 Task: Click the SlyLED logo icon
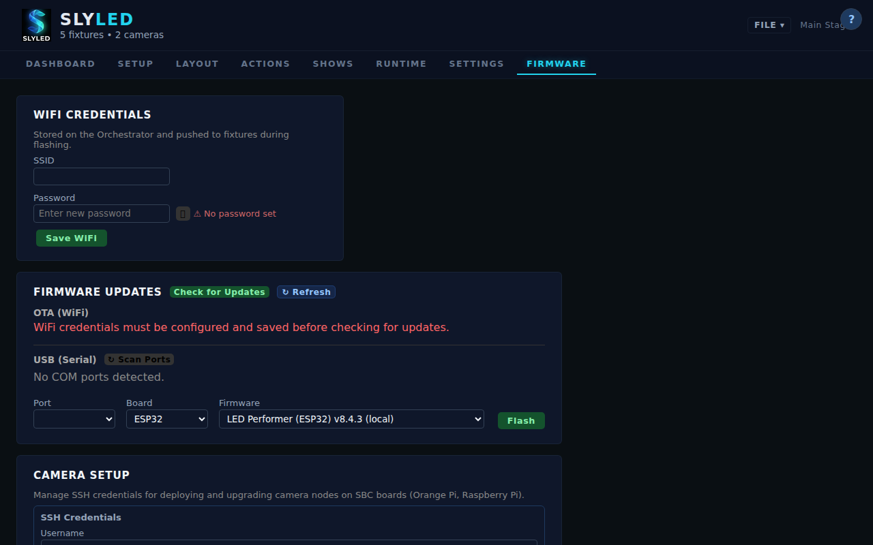click(x=36, y=25)
